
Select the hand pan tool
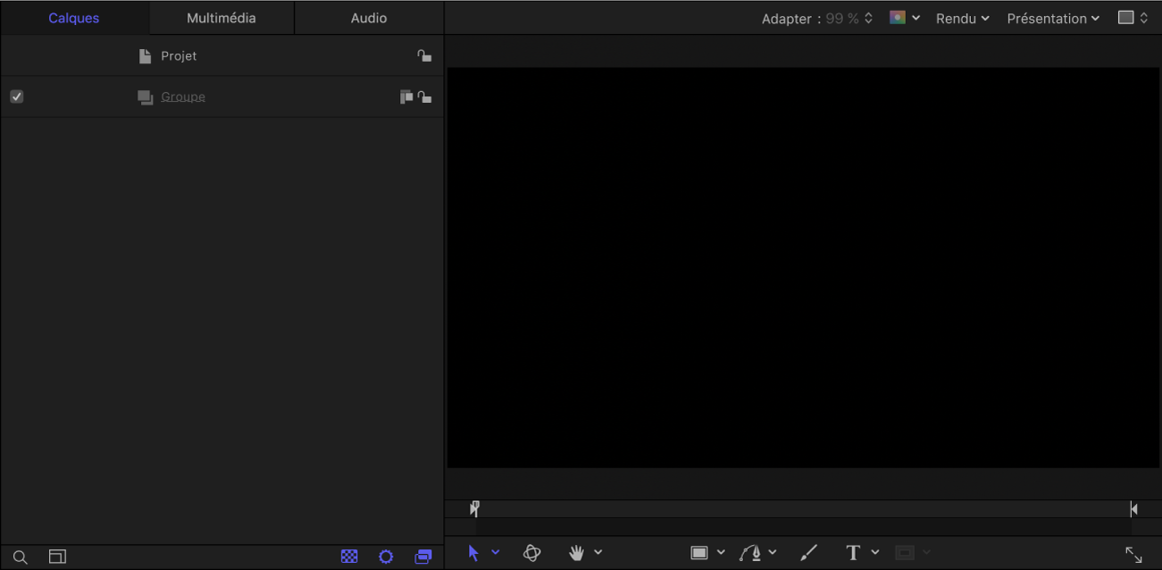[577, 553]
